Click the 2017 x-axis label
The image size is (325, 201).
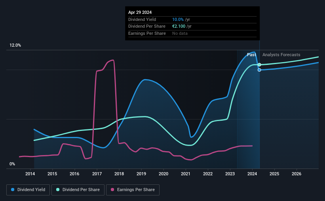97,174
